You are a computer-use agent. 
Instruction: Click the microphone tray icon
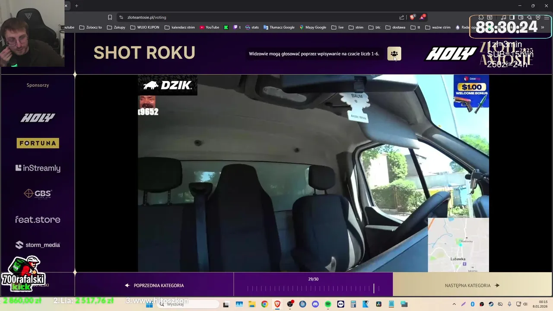coord(509,304)
